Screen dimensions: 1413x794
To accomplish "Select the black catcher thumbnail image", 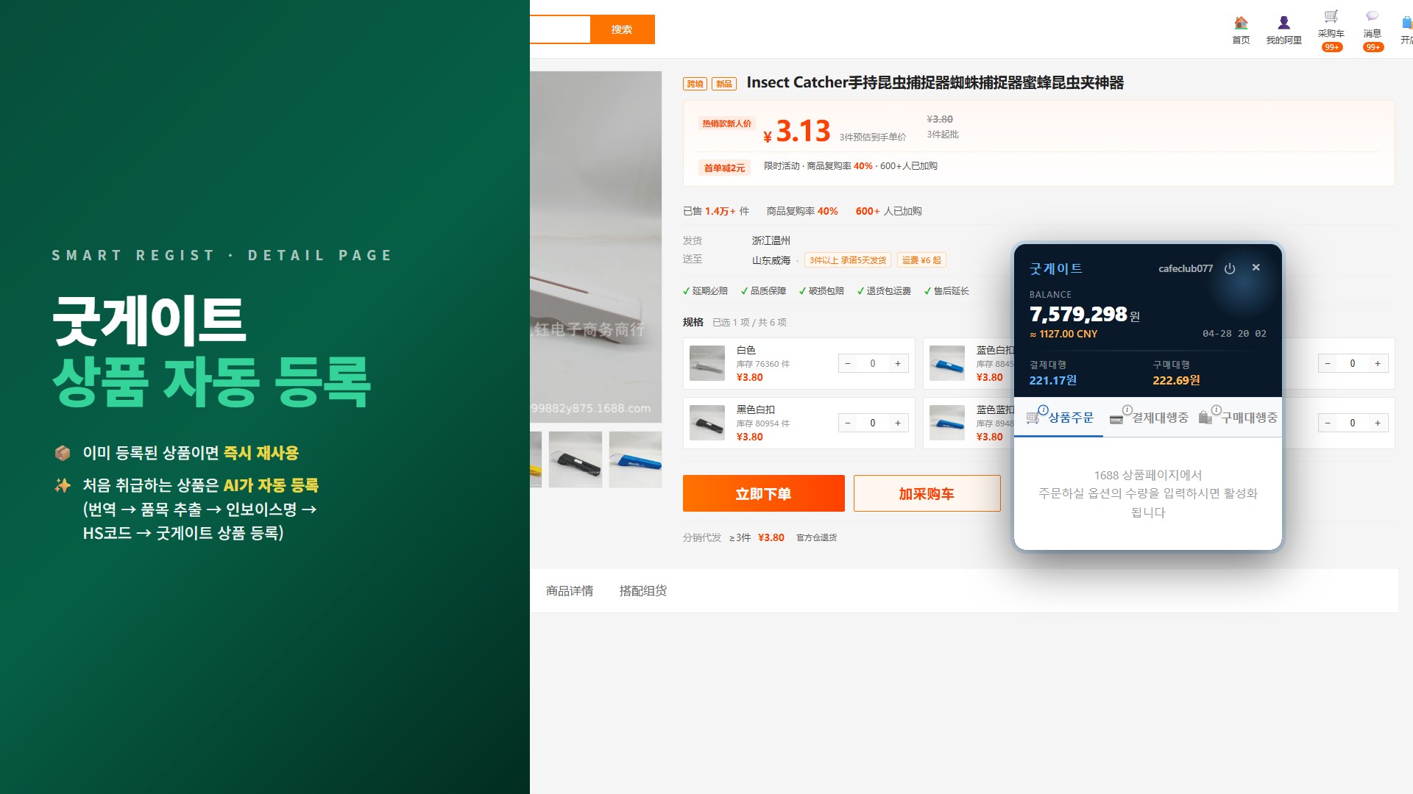I will tap(576, 459).
